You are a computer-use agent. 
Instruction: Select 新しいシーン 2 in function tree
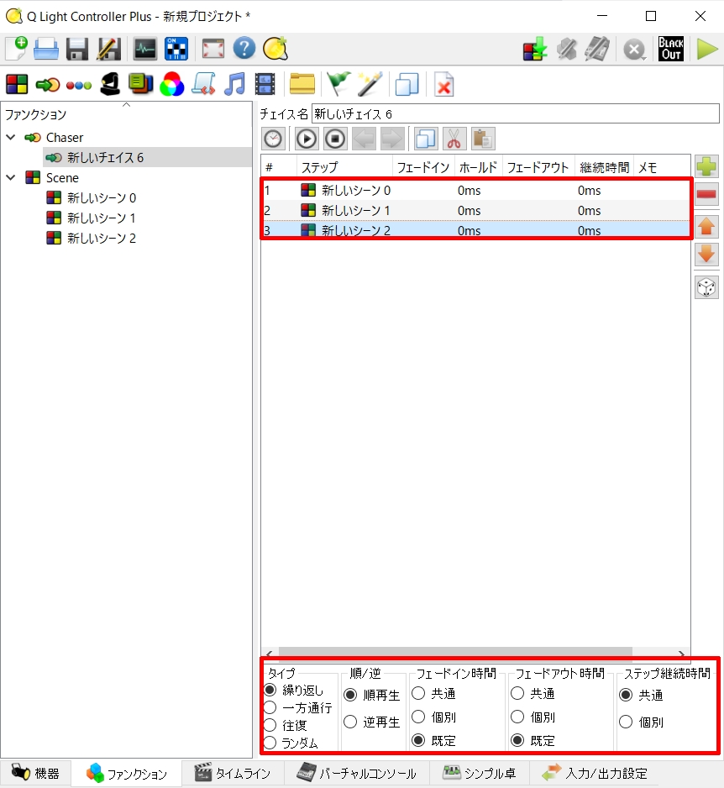(101, 238)
